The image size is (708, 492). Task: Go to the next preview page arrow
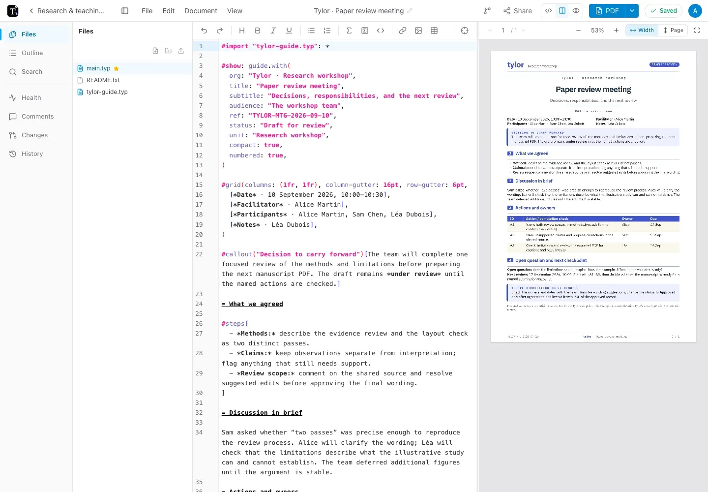(x=524, y=30)
